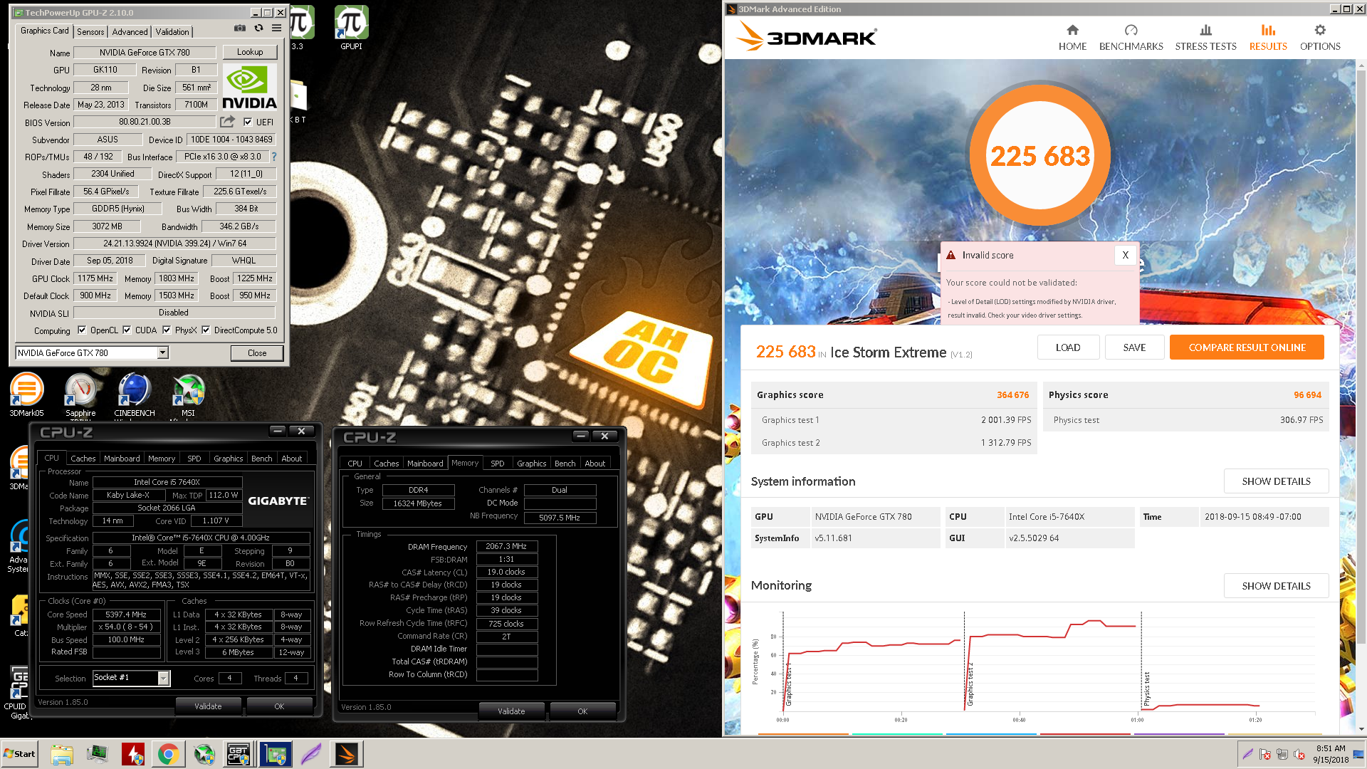
Task: Toggle the UEFI checkbox in GPU-Z
Action: pyautogui.click(x=248, y=122)
